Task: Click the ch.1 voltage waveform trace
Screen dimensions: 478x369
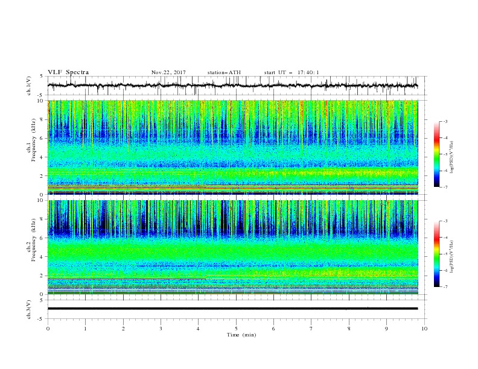Action: [x=233, y=86]
